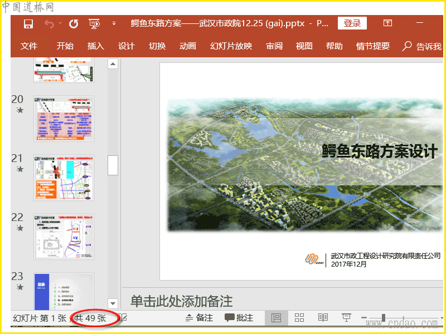Viewport: 446px width, 334px height.
Task: Select the normal view button
Action: [x=276, y=318]
